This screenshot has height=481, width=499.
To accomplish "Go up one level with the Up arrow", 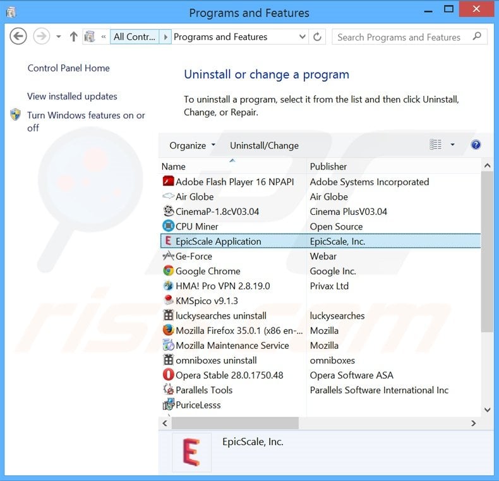I will point(73,37).
